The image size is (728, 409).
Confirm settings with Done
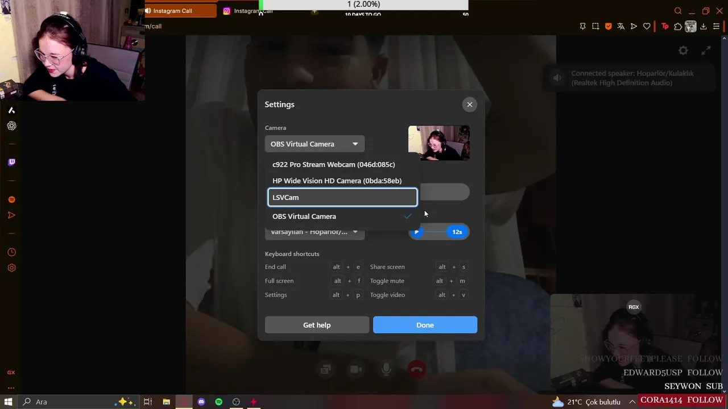425,325
